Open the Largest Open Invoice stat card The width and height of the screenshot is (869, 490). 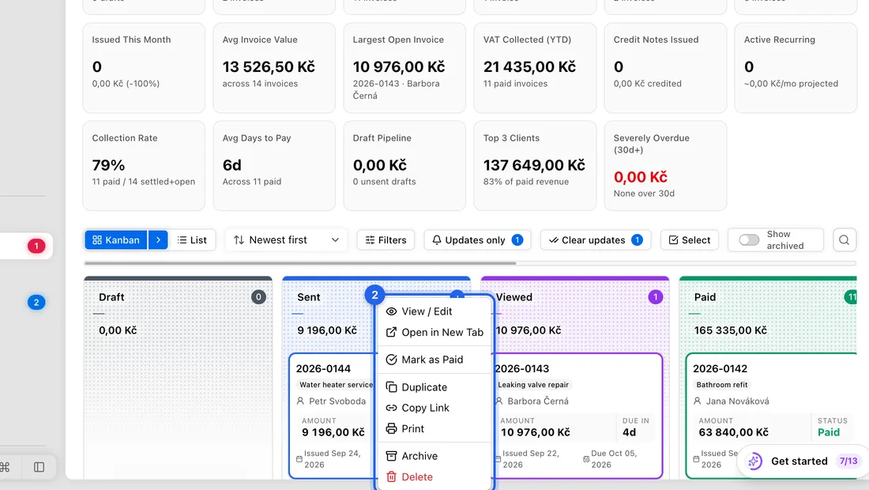404,68
